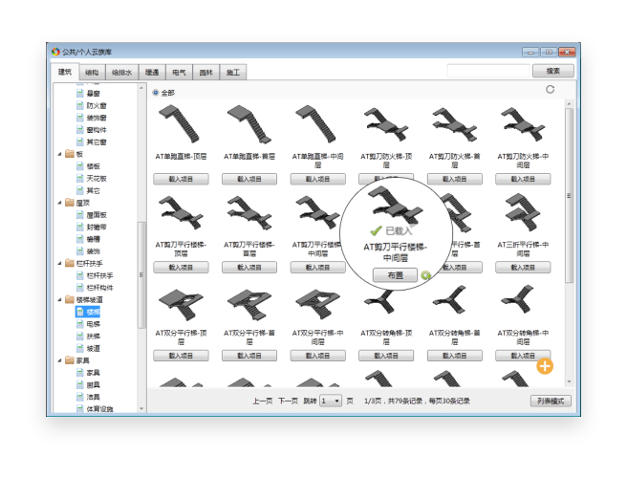Select the AT双分平行梯-首层 stair thumbnail

pos(249,304)
